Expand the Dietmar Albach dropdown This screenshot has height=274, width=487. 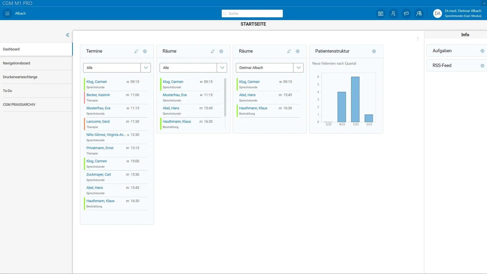pos(299,68)
